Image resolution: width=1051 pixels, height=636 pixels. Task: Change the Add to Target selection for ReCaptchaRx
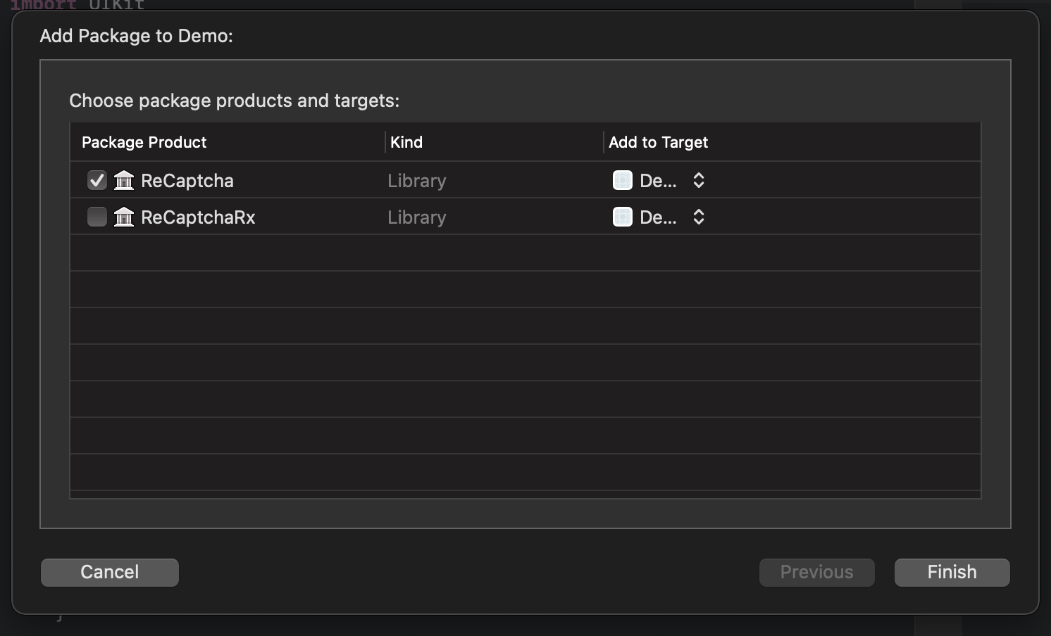click(x=697, y=217)
